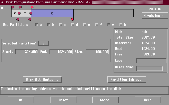Select the blue g partition in the disk bar
Screen dimensions: 169x105
[52, 13]
